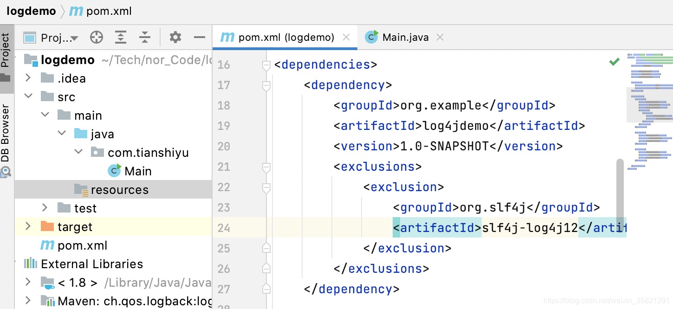Click the Select Opened File target icon
This screenshot has height=309, width=673.
(x=97, y=38)
